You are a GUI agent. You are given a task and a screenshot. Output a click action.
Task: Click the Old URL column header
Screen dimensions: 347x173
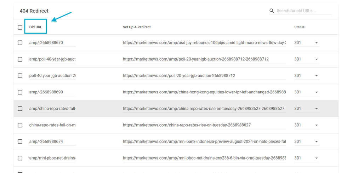click(35, 27)
